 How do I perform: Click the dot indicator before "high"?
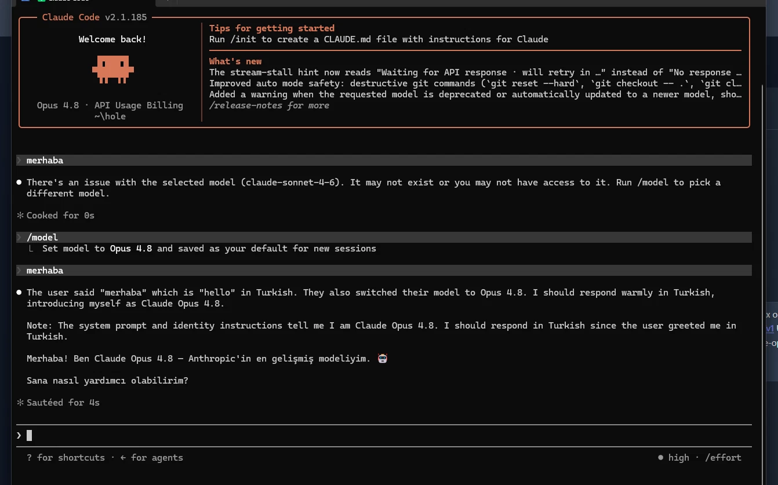(x=661, y=458)
